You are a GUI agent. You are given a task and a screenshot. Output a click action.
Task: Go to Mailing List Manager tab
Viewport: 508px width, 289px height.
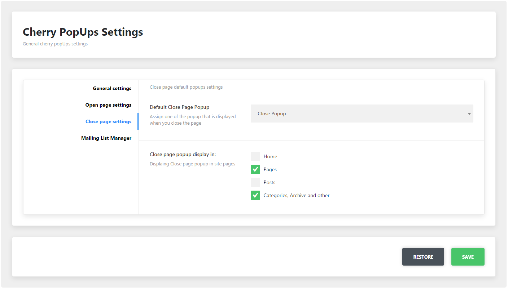[106, 138]
